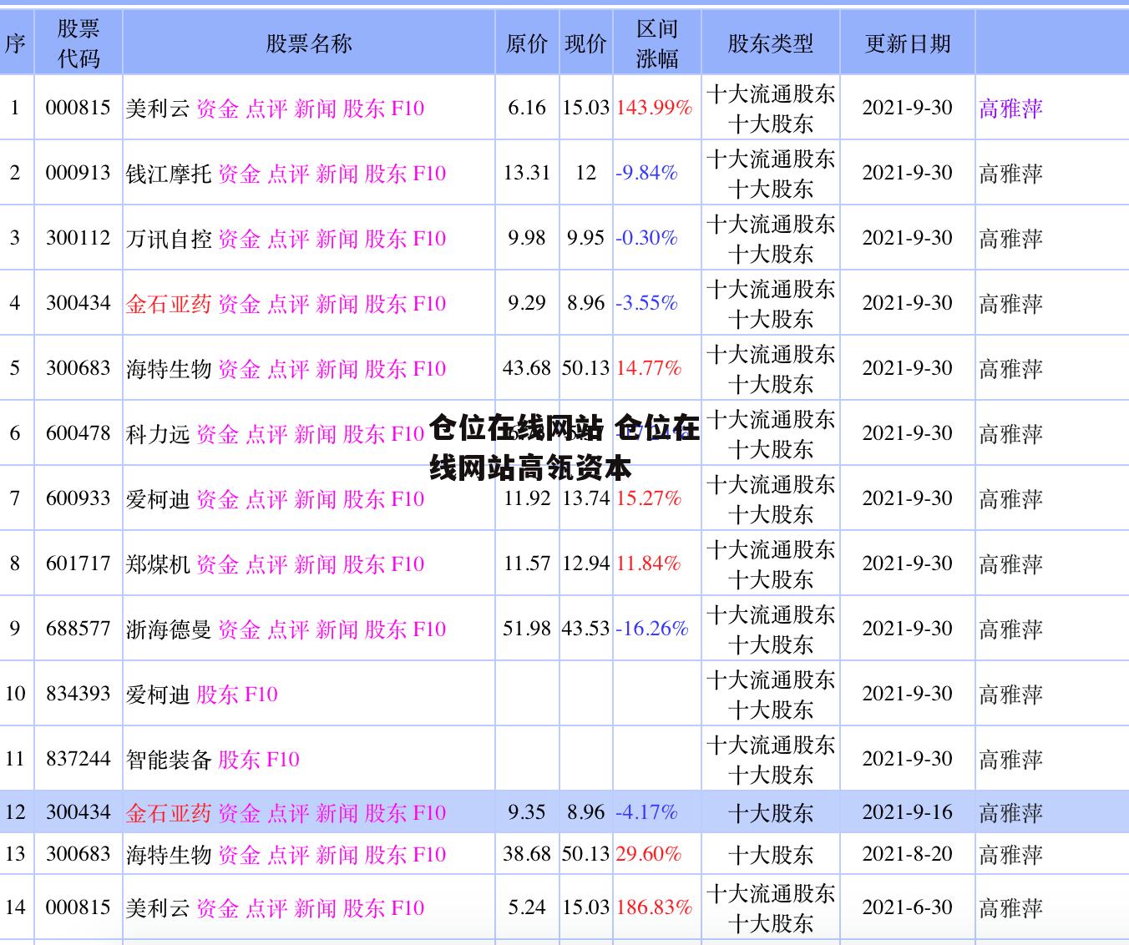The image size is (1129, 945).
Task: Select original price 5.24 in row 14
Action: tap(527, 907)
